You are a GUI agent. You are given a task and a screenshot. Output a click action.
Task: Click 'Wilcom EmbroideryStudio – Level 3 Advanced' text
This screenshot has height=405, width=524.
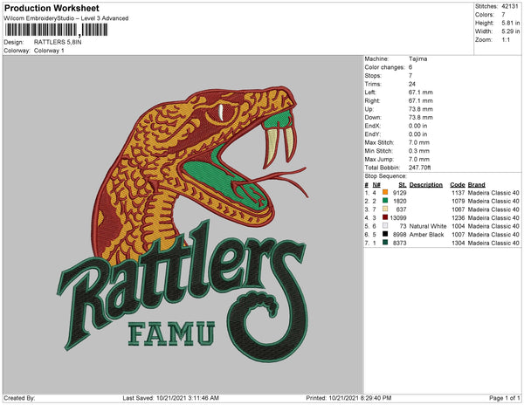point(66,18)
